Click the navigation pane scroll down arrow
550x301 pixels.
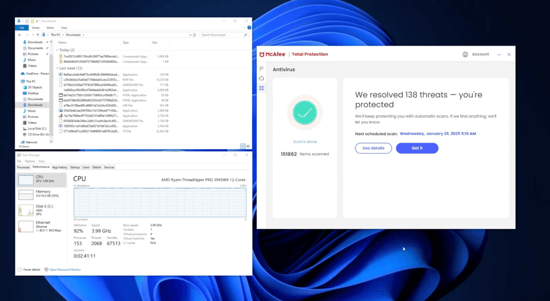51,142
